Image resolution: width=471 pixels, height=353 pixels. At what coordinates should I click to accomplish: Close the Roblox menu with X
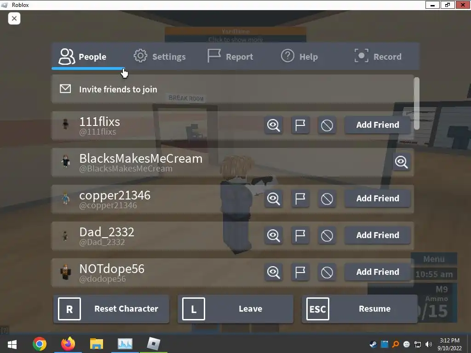pos(14,18)
